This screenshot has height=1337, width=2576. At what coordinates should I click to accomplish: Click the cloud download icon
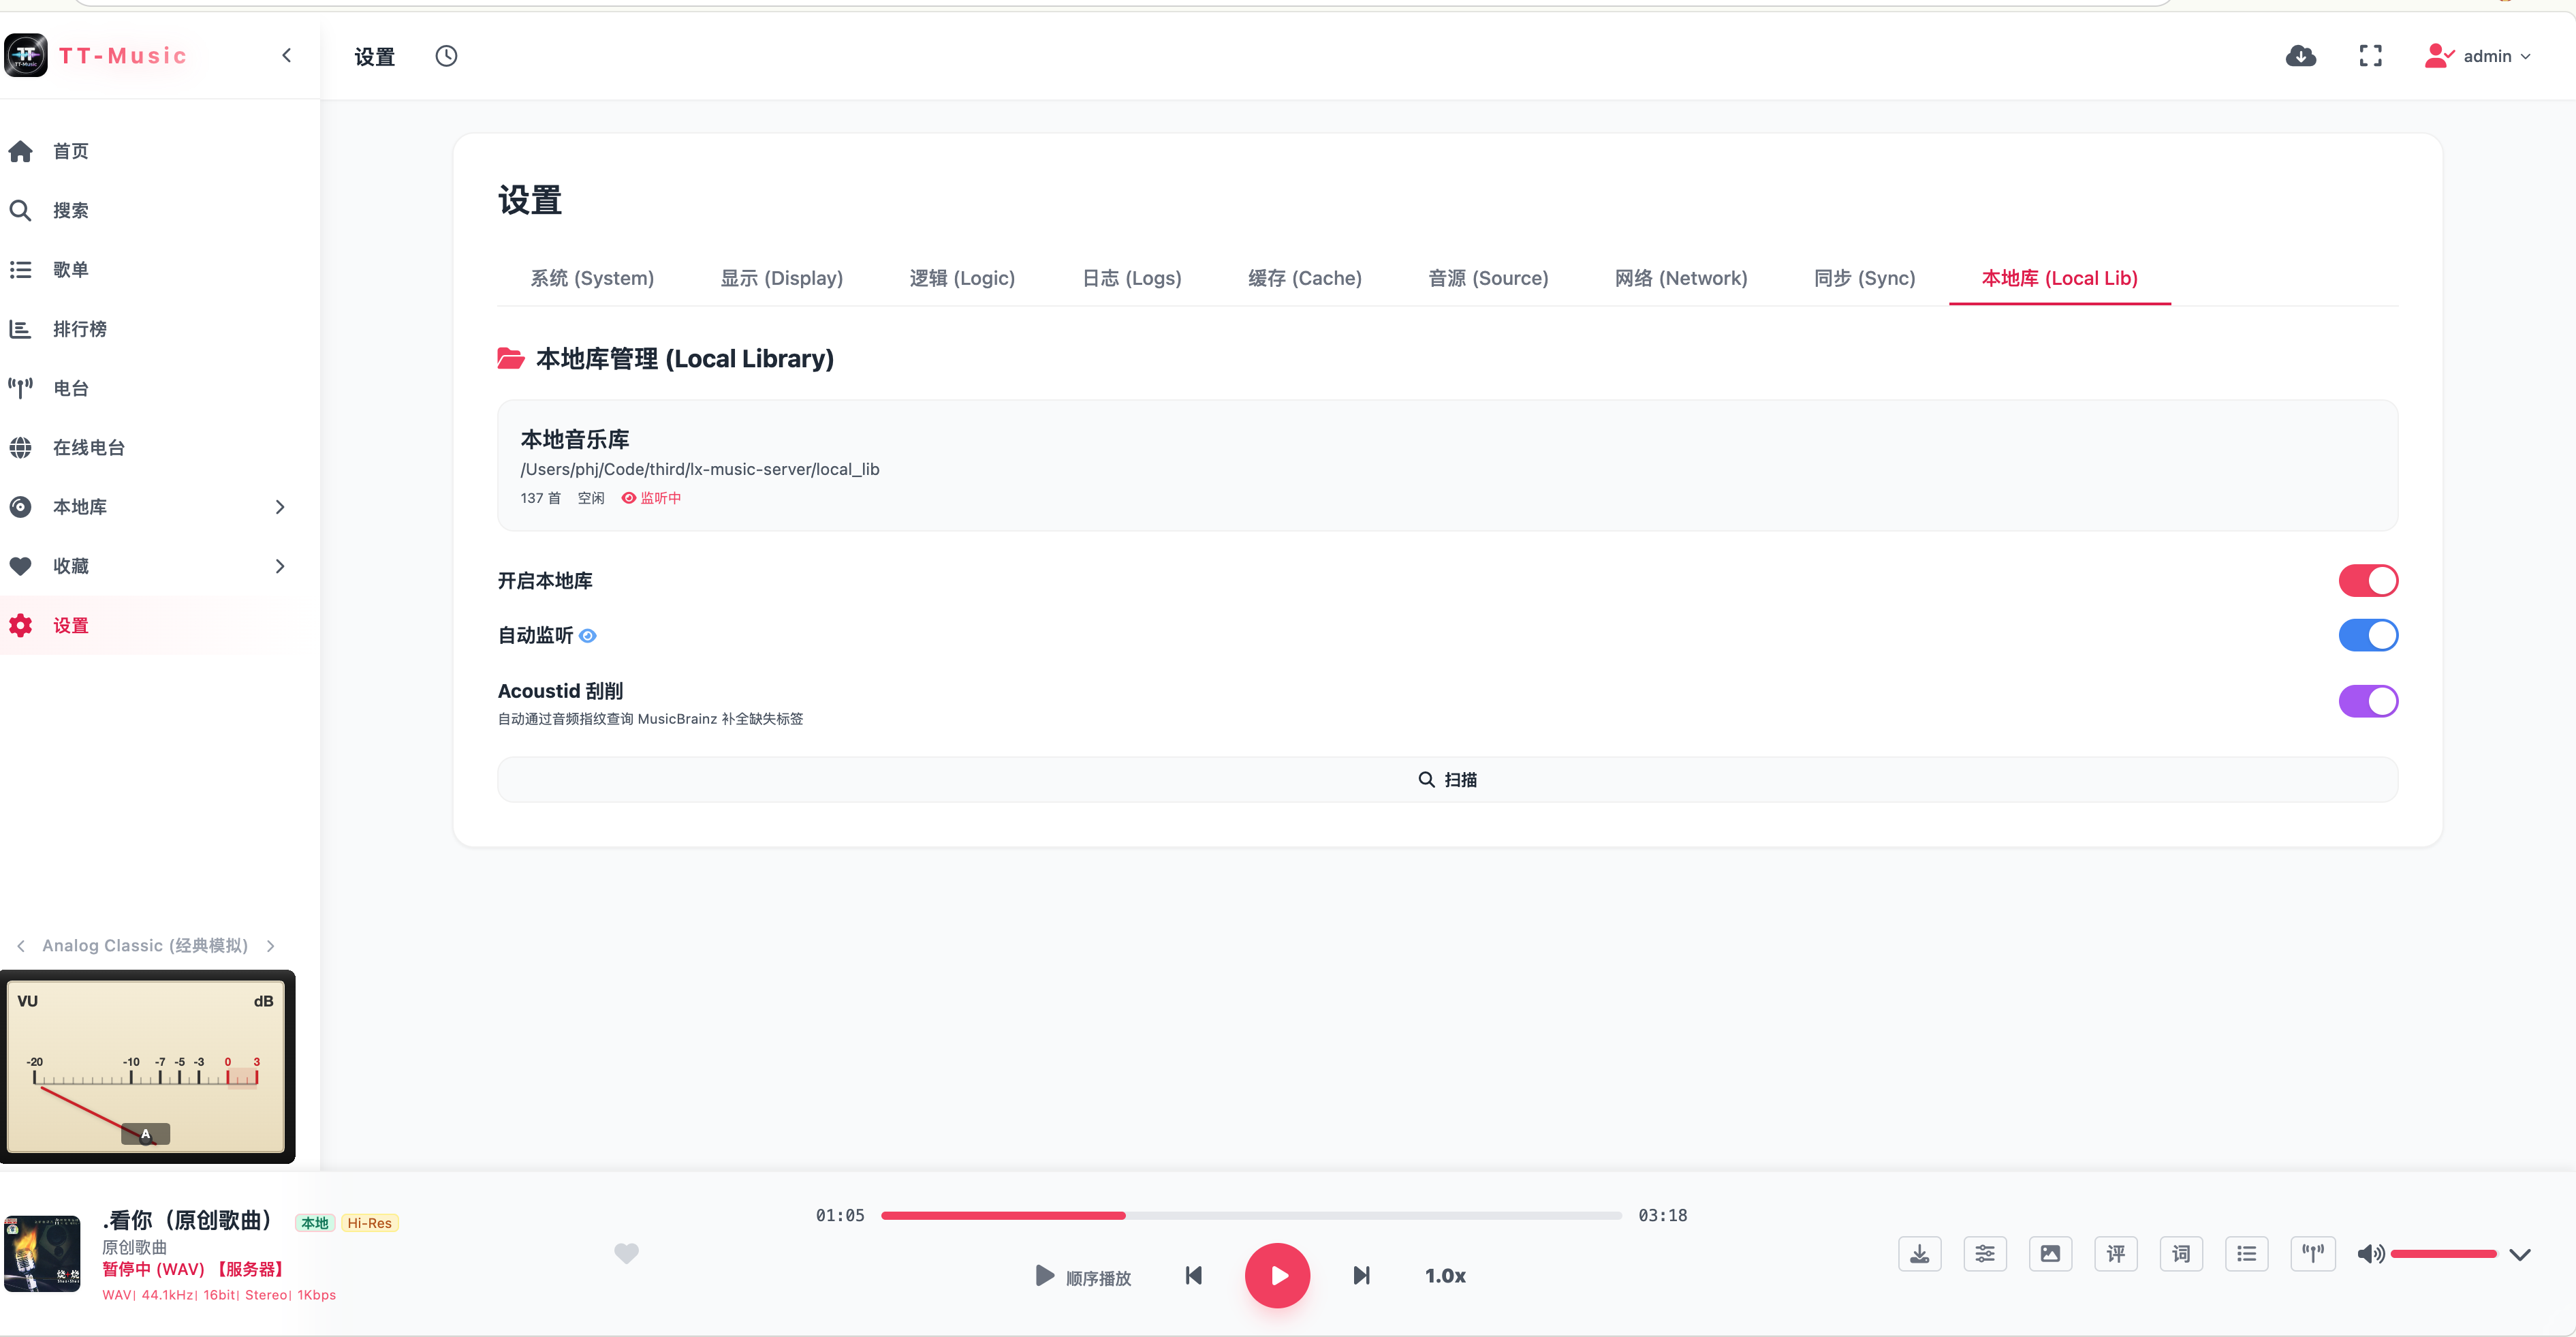pos(2300,56)
